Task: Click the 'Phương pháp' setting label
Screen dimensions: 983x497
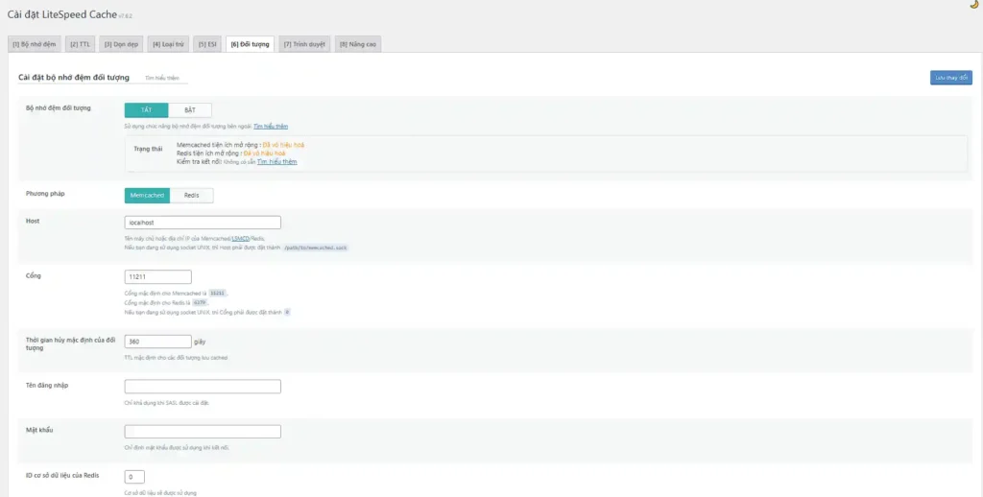Action: pyautogui.click(x=45, y=194)
